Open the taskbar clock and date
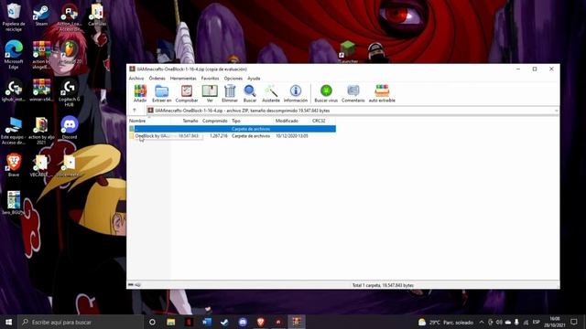 tap(555, 323)
